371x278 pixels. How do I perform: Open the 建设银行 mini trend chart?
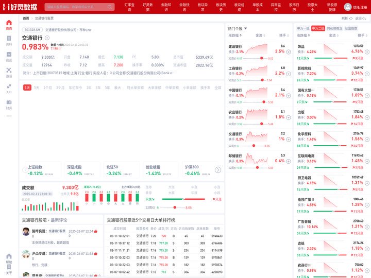pos(256,49)
